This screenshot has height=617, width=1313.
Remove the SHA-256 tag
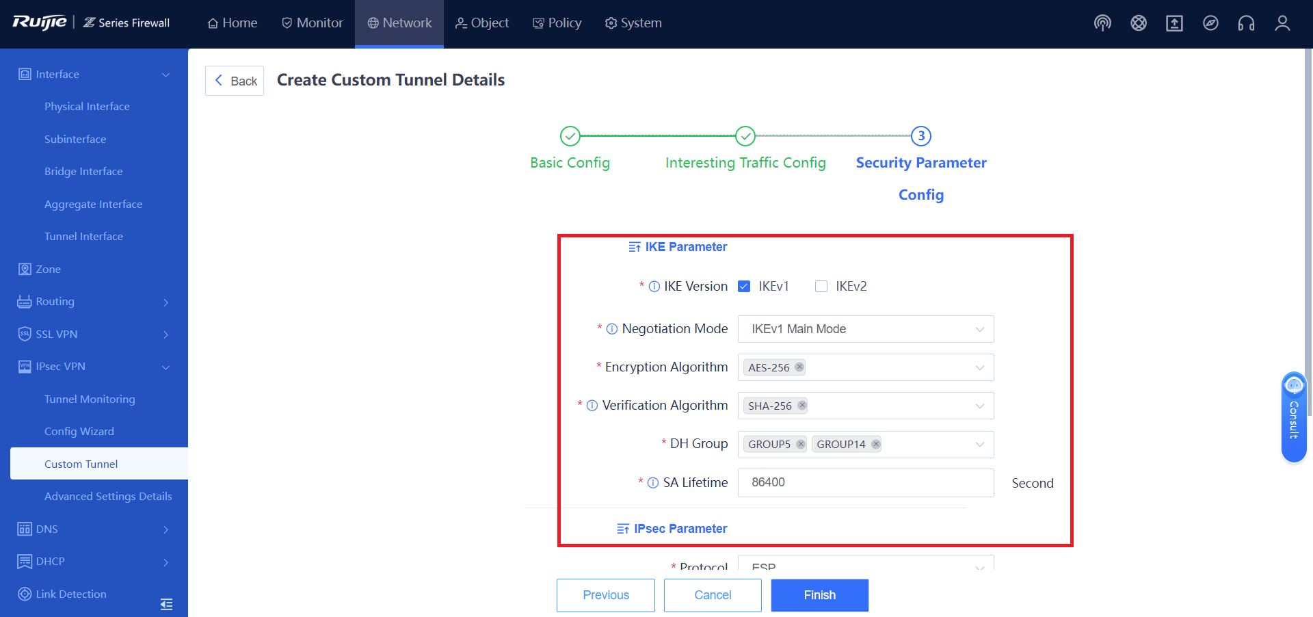click(x=802, y=406)
